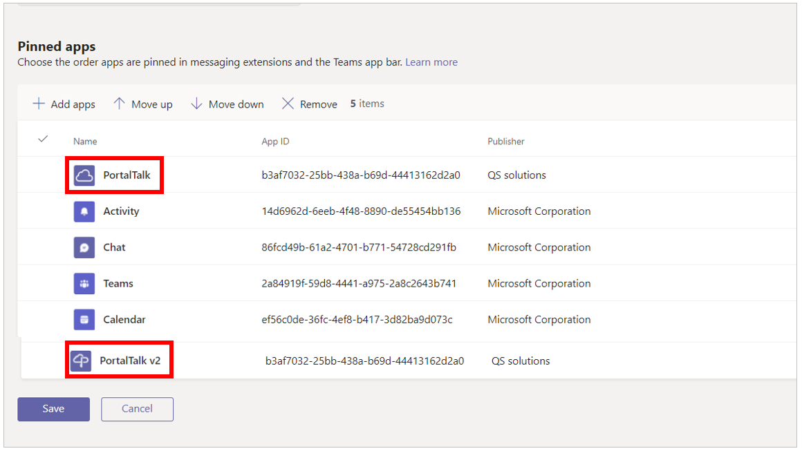Click the PortalTalk cloud app icon
Image resolution: width=802 pixels, height=451 pixels.
pos(84,175)
